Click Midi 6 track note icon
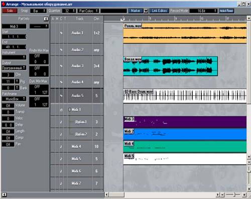This screenshot has width=251, height=199. 61,171
